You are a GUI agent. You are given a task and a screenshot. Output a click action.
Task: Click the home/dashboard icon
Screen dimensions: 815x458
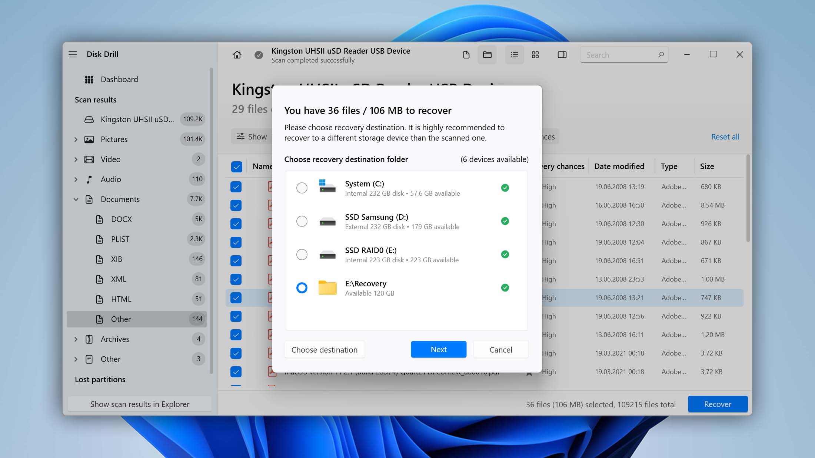point(236,54)
